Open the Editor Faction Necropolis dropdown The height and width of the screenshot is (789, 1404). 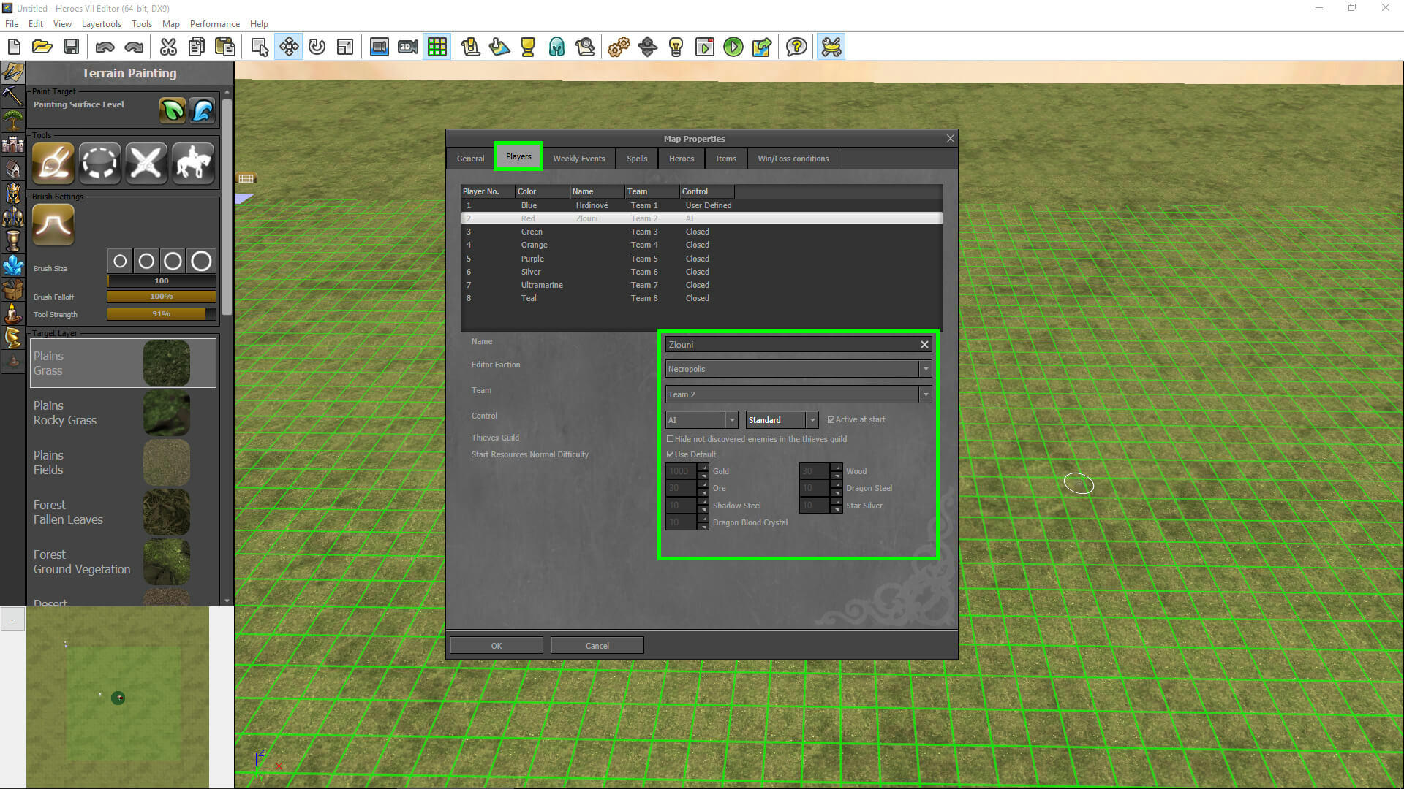tap(926, 369)
